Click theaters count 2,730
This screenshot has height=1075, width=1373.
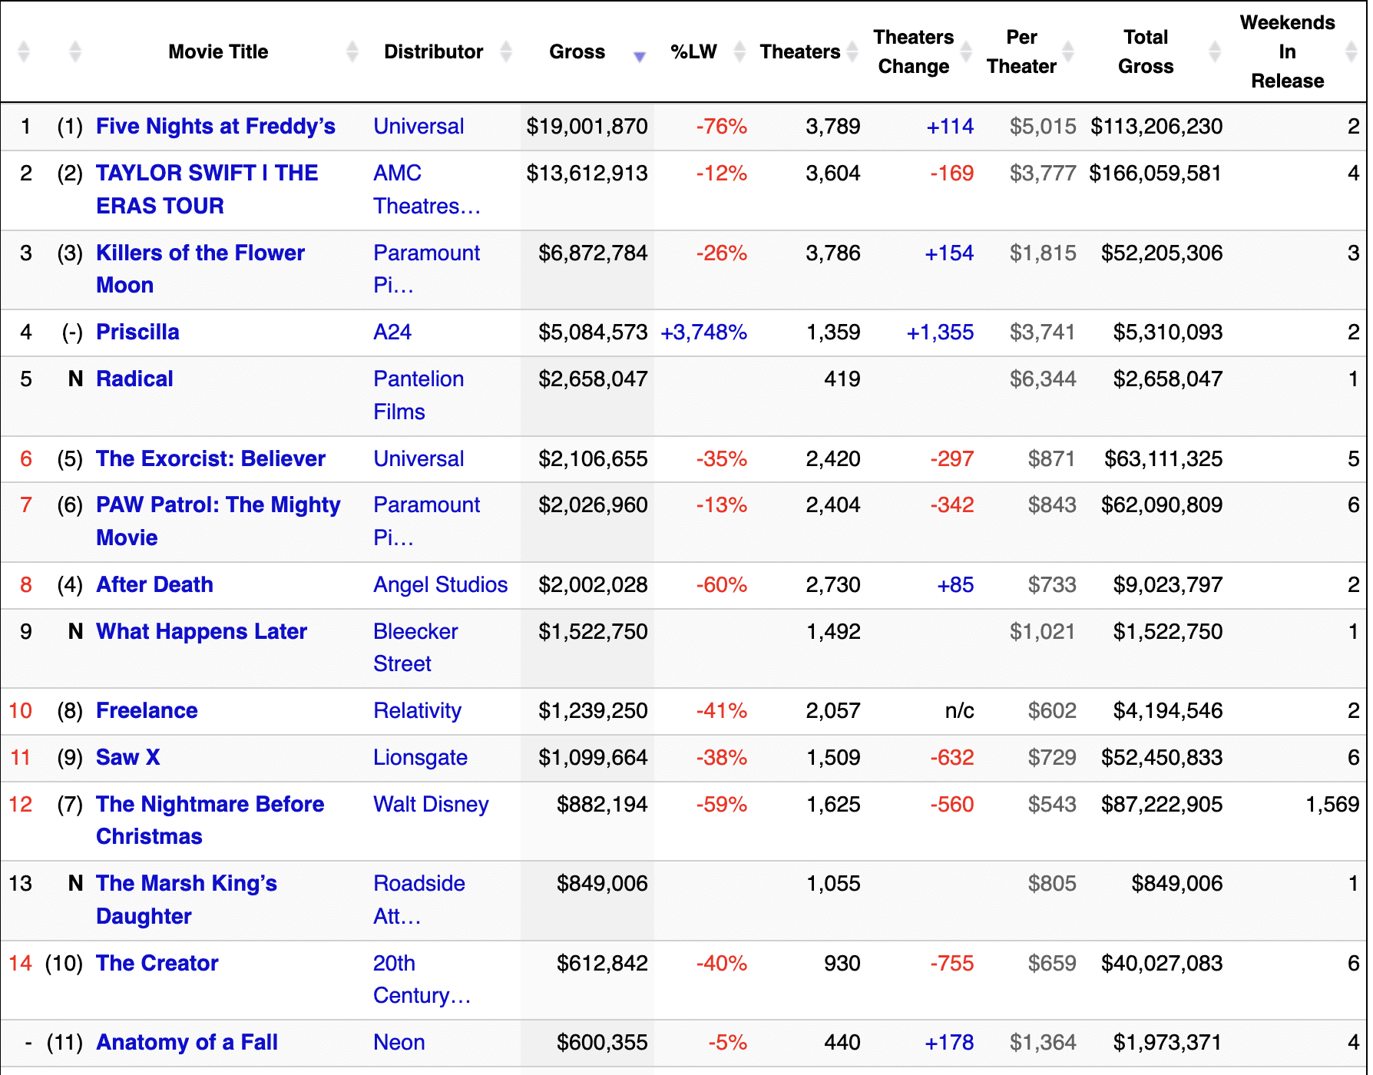[832, 584]
